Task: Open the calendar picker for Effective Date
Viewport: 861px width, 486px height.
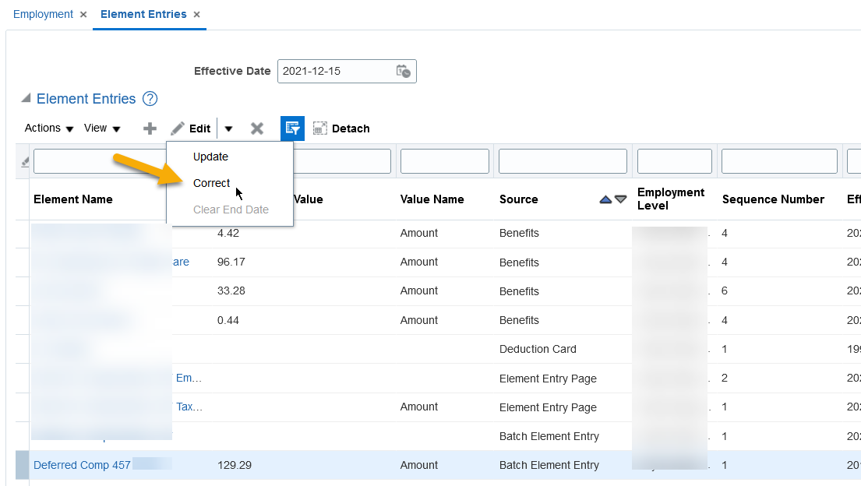Action: [x=404, y=71]
